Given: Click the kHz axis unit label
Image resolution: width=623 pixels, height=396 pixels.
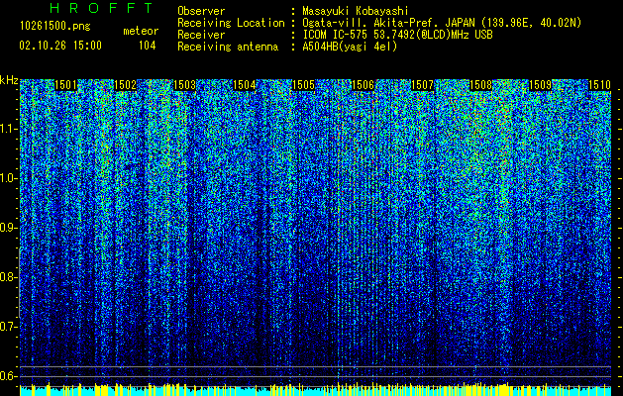Looking at the screenshot, I should 9,80.
